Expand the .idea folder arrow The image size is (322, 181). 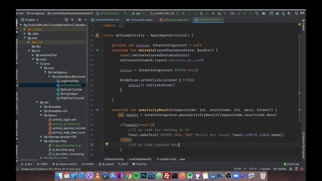(x=25, y=34)
